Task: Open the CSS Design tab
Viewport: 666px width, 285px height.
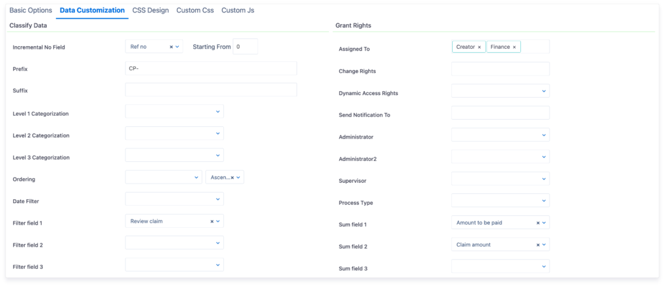Action: pos(150,10)
